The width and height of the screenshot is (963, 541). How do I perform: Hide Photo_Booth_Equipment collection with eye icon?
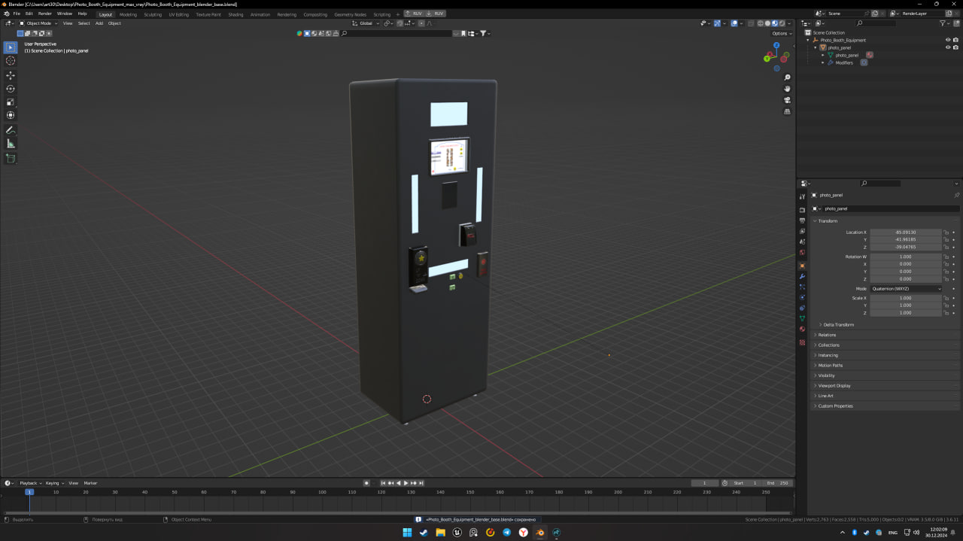point(947,40)
